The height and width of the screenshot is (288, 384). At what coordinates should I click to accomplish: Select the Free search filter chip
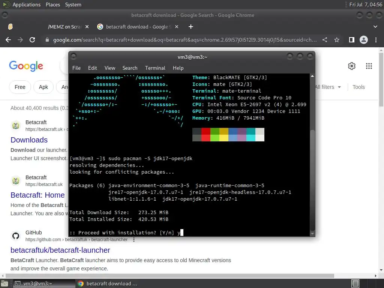pos(20,87)
